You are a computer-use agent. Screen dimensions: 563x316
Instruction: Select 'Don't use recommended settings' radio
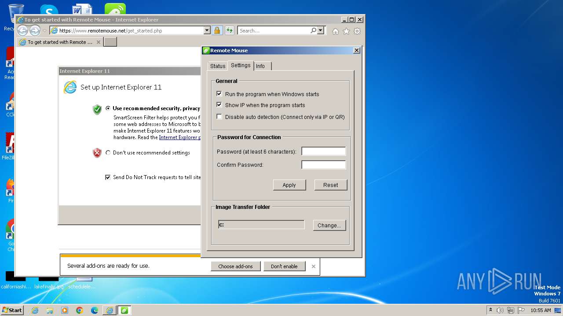pyautogui.click(x=108, y=153)
